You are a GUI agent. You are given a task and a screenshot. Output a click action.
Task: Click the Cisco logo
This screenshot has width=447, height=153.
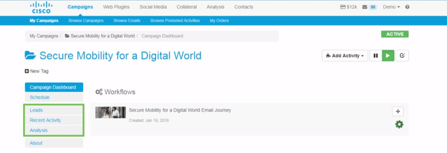point(41,7)
